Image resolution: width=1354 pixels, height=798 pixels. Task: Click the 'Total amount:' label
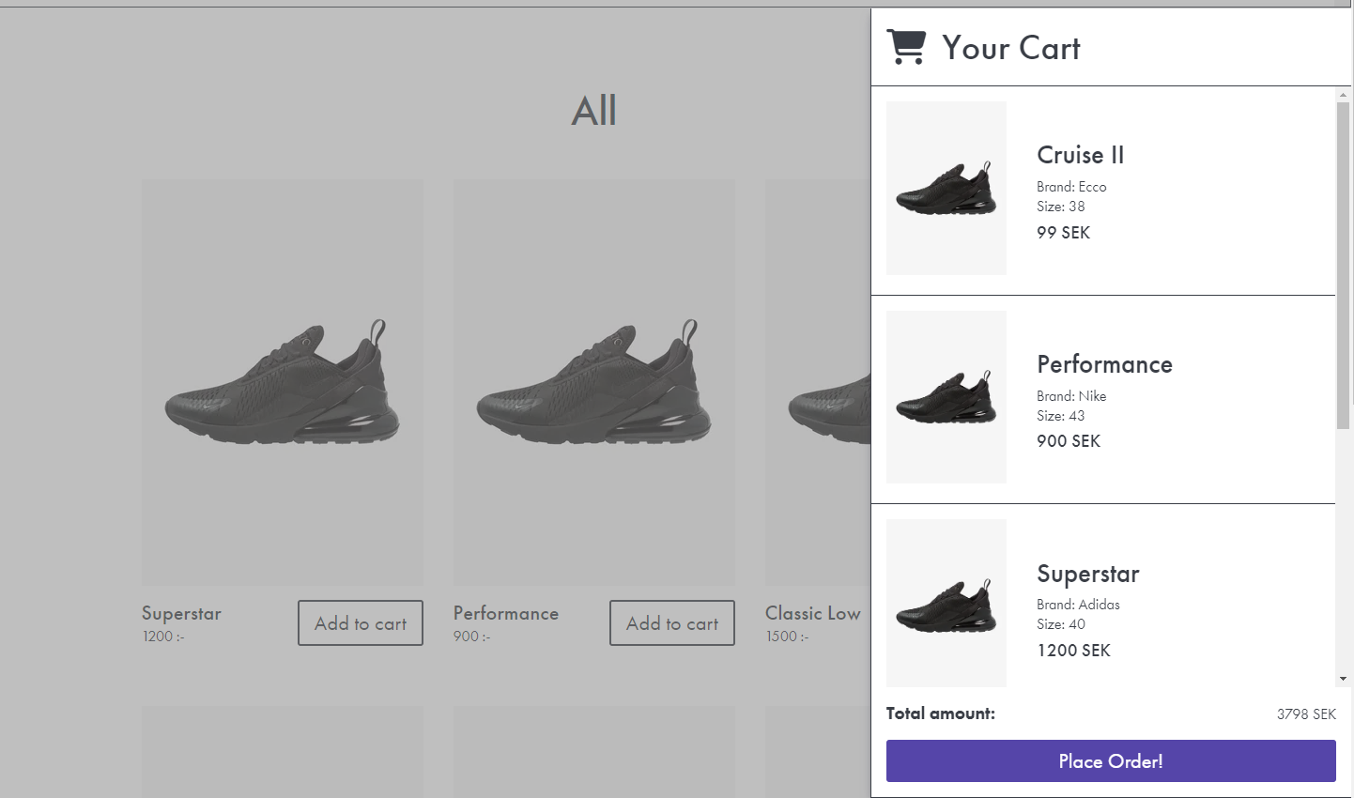click(x=941, y=714)
